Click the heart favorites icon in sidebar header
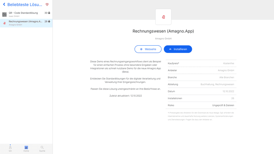The image size is (274, 154). tap(47, 5)
